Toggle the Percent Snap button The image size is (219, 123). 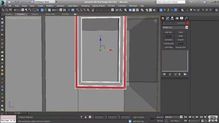point(85,10)
